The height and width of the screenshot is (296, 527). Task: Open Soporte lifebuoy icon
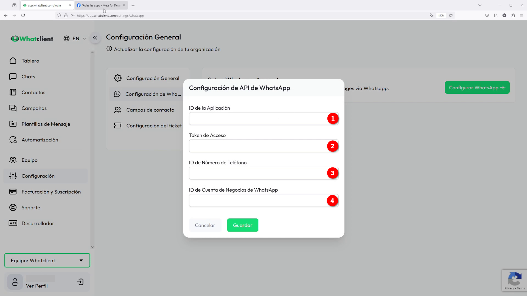click(x=13, y=207)
